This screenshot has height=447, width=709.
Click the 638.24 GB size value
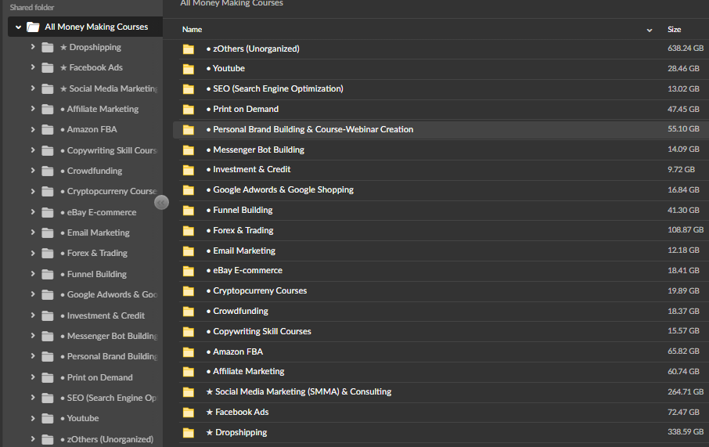click(686, 48)
